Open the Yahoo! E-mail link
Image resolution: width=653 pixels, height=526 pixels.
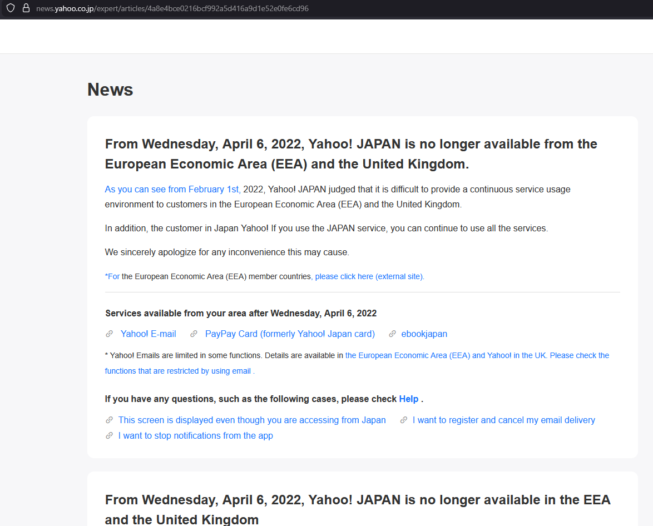(x=149, y=334)
